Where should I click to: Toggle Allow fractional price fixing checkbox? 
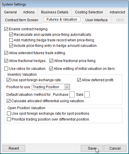(51, 61)
